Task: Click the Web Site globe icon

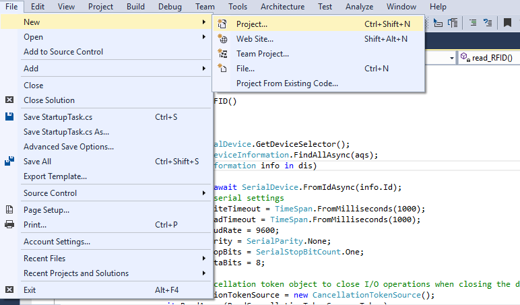Action: pos(223,39)
